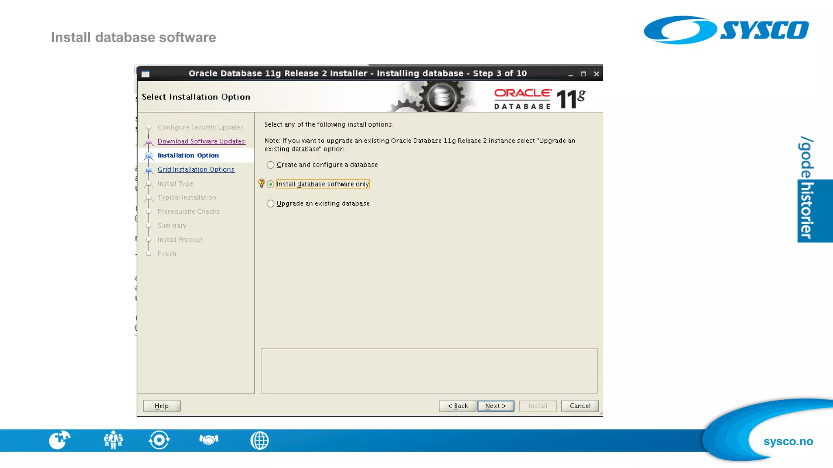Viewport: 833px width, 468px height.
Task: Select 'Upgrade an existing database' radio button
Action: tap(270, 204)
